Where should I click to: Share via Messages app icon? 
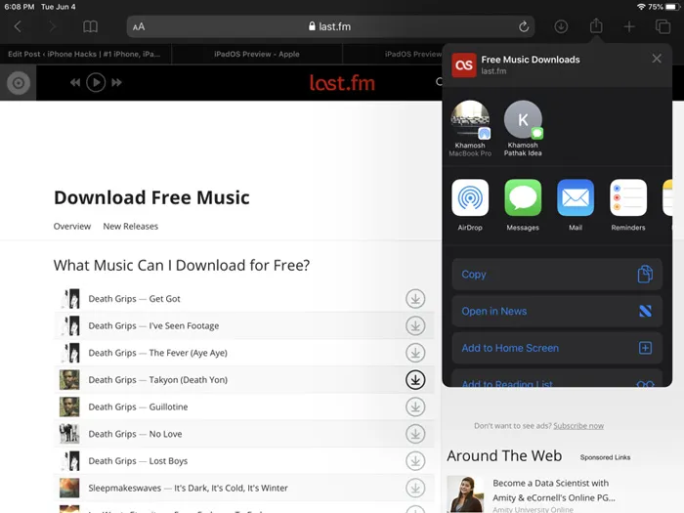click(x=523, y=197)
